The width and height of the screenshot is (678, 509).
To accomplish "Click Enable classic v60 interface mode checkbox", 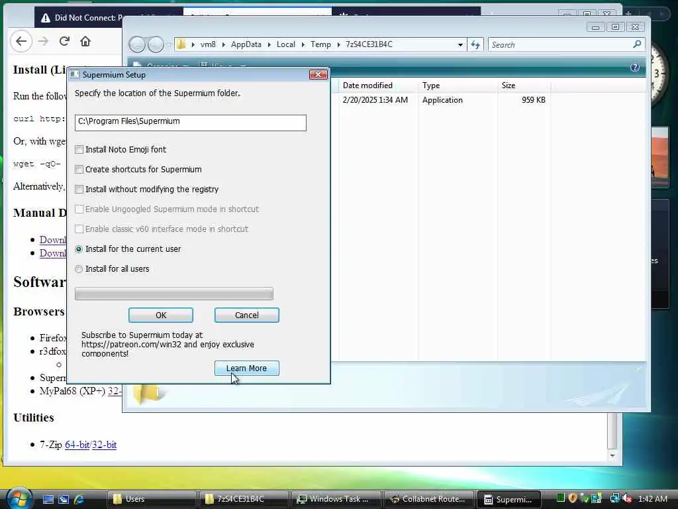I will [79, 229].
